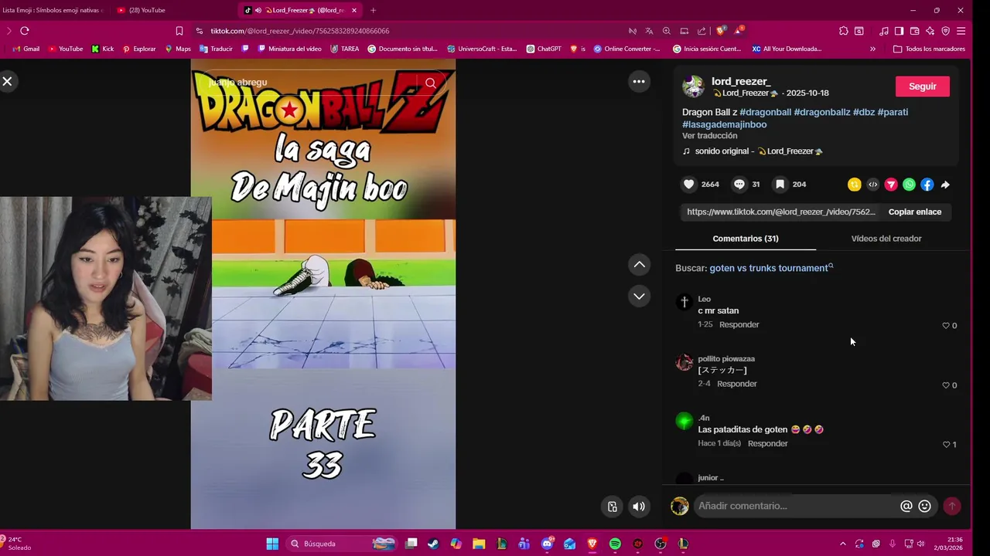The width and height of the screenshot is (990, 556).
Task: Open a new browser tab with plus
Action: coord(373,10)
